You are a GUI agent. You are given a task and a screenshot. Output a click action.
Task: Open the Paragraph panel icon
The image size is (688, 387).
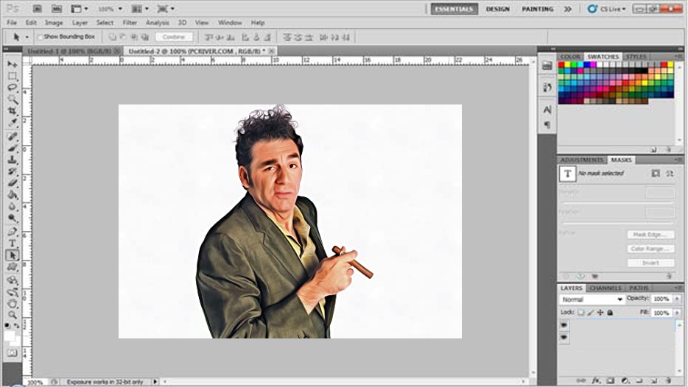point(547,125)
